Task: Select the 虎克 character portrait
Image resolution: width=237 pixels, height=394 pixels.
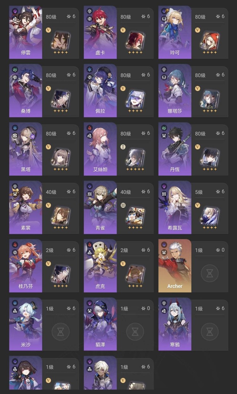Action: [100, 266]
